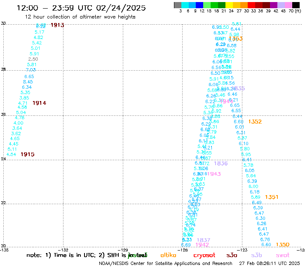305x267 pixels.
Task: Click the date range title 12:00 – 23:59 UTC
Action: pyautogui.click(x=81, y=8)
